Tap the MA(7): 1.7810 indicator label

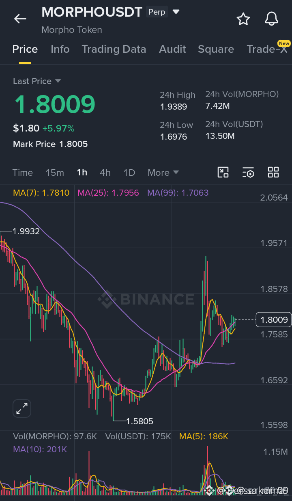point(41,193)
